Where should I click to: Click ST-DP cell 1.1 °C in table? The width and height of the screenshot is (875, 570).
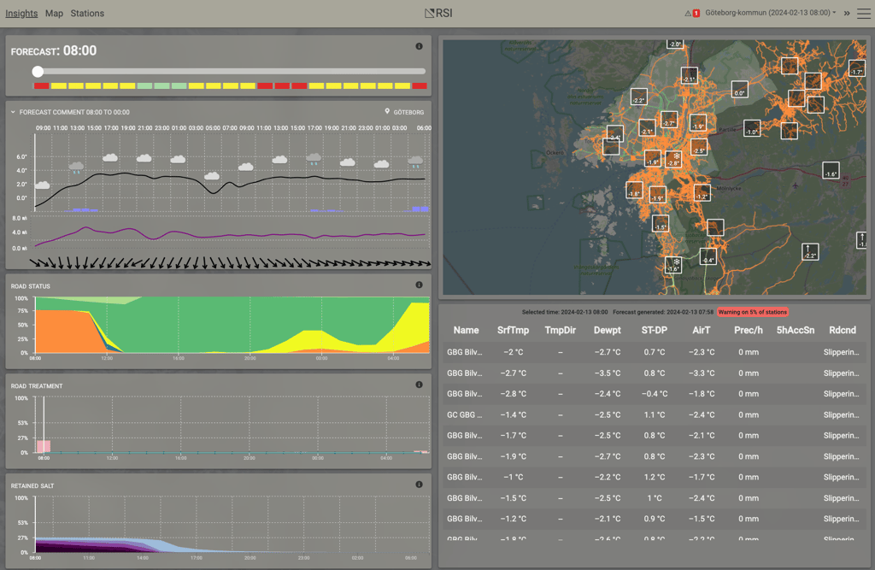point(654,414)
